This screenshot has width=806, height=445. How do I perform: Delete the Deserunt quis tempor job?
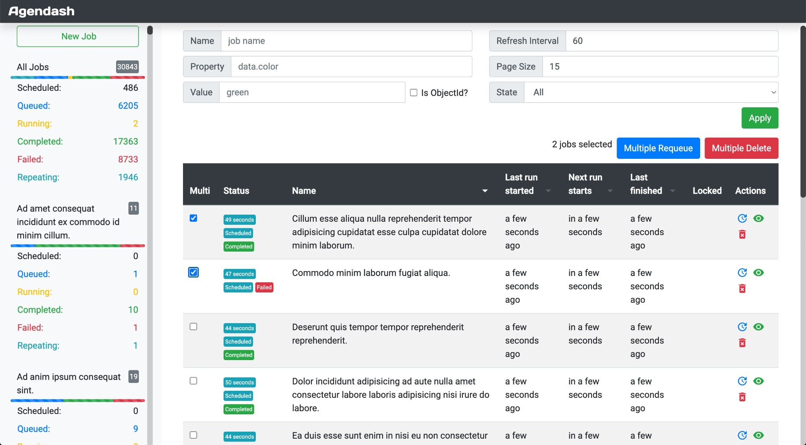742,343
